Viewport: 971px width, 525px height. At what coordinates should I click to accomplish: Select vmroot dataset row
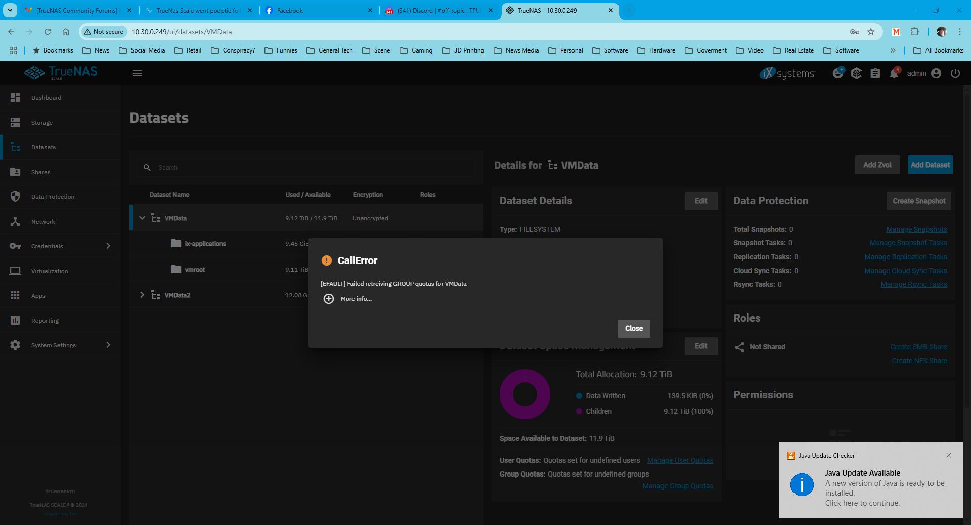click(x=306, y=269)
